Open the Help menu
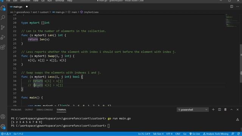This screenshot has width=242, height=136. (x=70, y=1)
